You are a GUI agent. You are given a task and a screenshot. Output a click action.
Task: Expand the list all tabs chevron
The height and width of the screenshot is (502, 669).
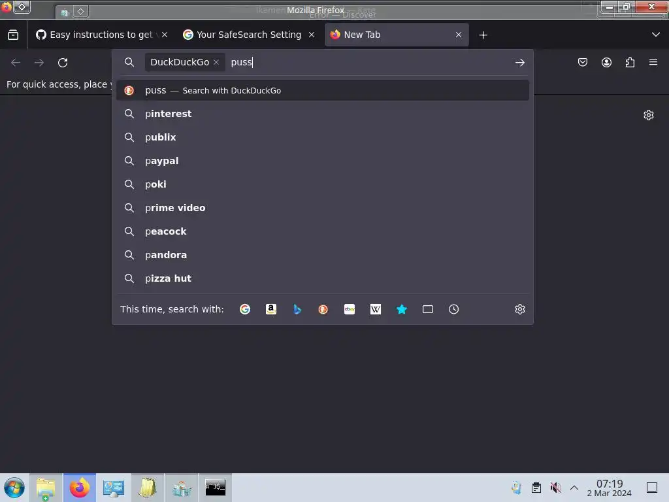pos(656,35)
